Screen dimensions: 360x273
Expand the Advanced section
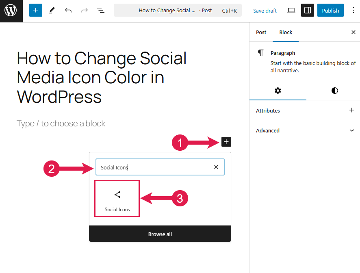(352, 130)
